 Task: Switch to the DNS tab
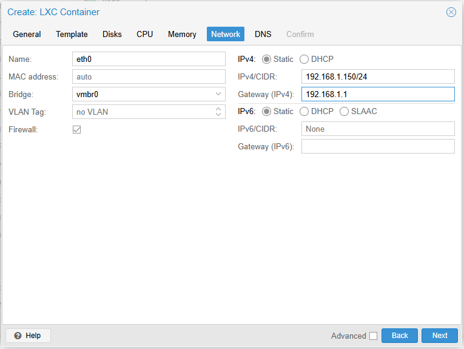click(263, 34)
